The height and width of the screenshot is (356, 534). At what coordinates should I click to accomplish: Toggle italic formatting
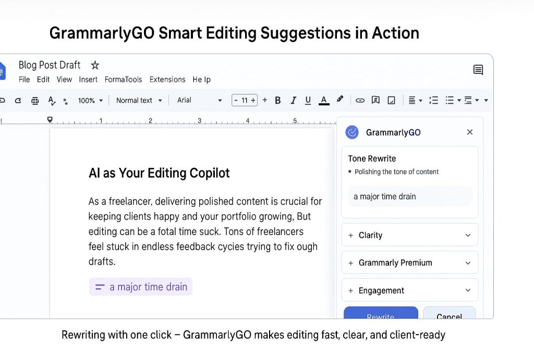(293, 101)
